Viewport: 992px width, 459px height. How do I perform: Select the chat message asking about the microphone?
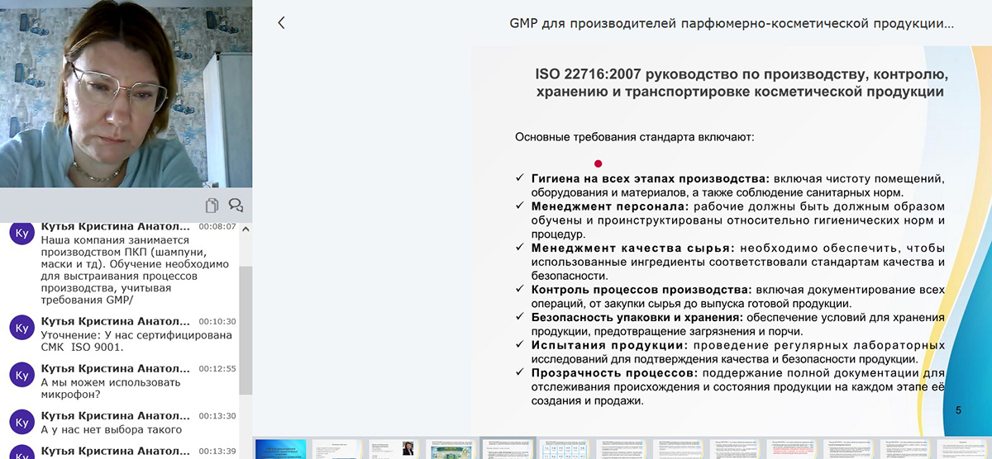[x=99, y=390]
